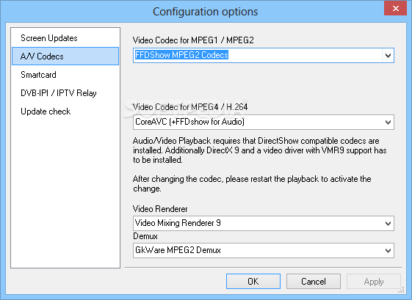Click the GkWare MPEG2 Demux combo box
The height and width of the screenshot is (300, 412).
pos(263,250)
